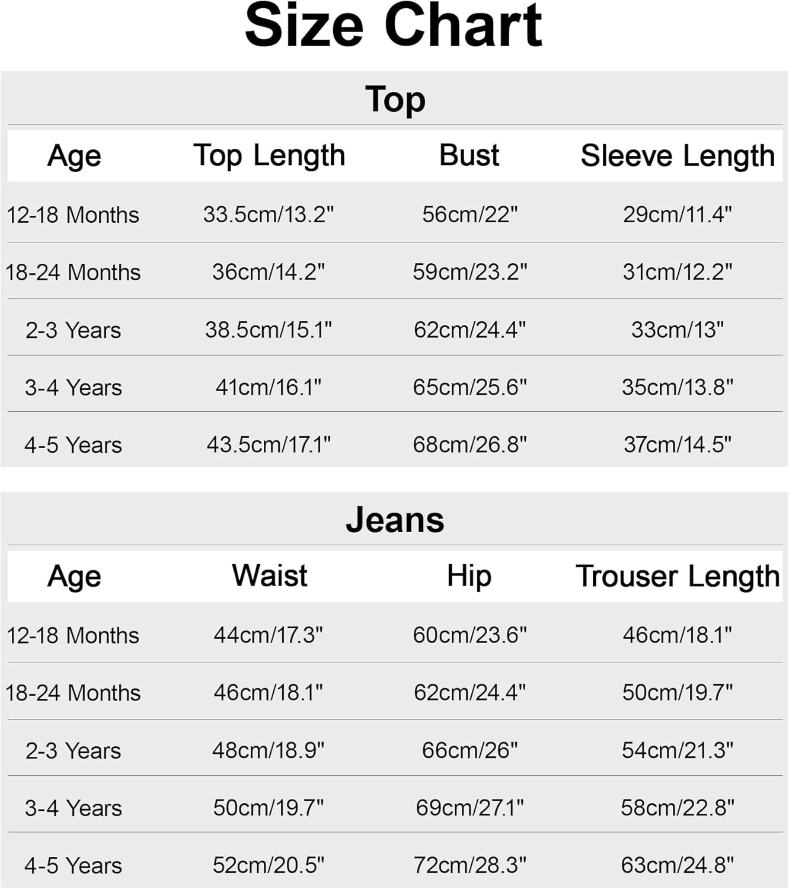Select the "Trouser Length" column header

[x=678, y=576]
